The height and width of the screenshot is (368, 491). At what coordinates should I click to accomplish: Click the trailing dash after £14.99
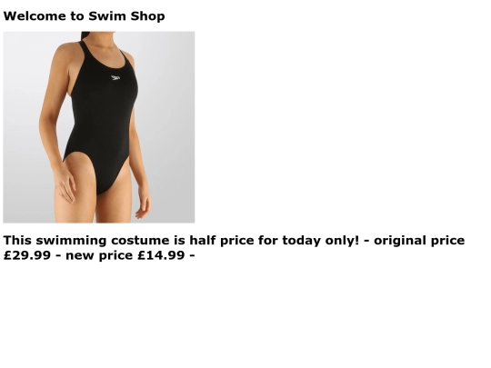click(192, 256)
